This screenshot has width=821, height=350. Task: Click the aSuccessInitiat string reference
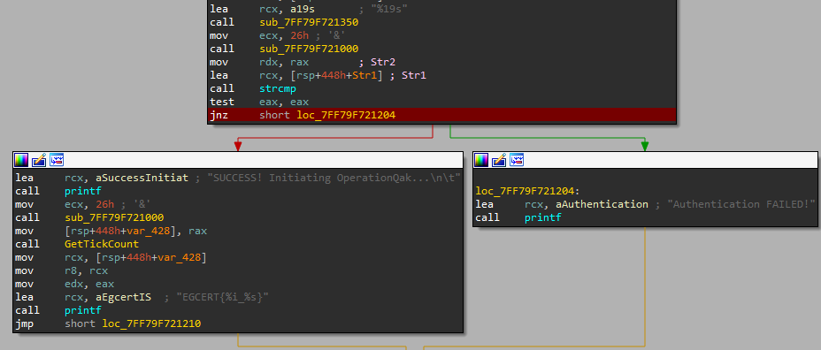click(127, 178)
